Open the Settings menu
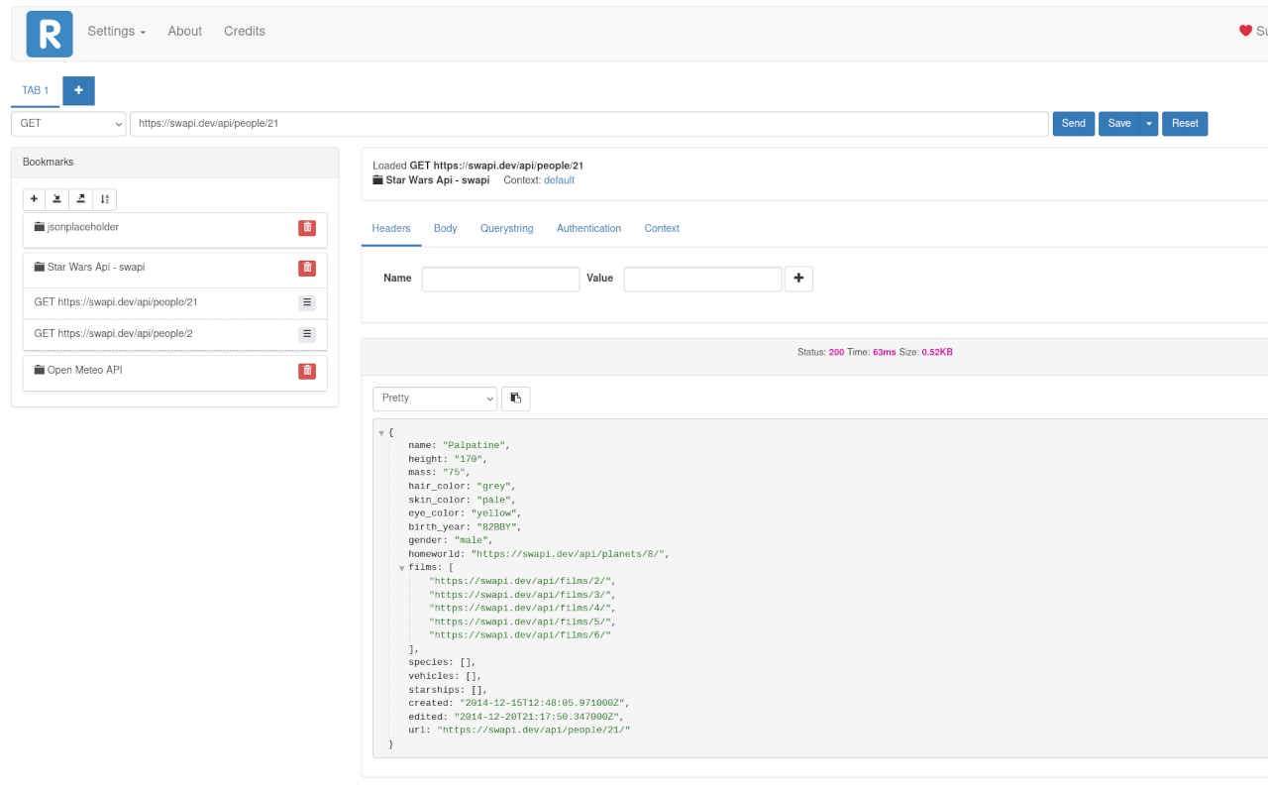This screenshot has width=1268, height=793. click(116, 31)
